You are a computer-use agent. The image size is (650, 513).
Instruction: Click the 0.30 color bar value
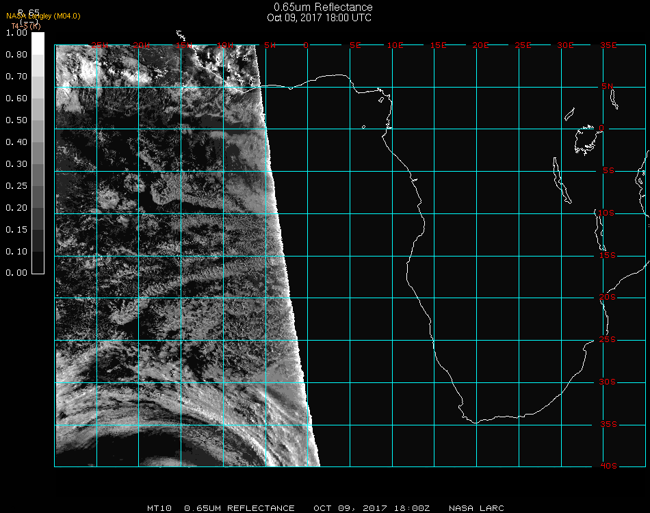16,165
